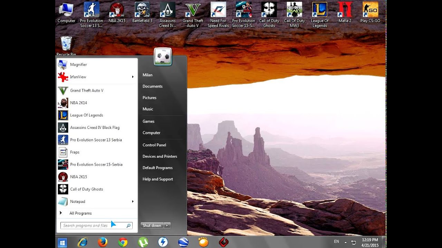Image resolution: width=442 pixels, height=248 pixels.
Task: Click the search magnifier icon in Start menu
Action: point(128,226)
